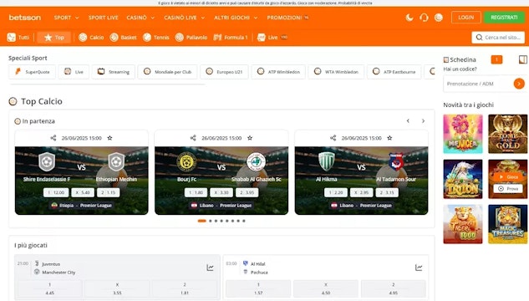Image resolution: width=529 pixels, height=301 pixels.
Task: Select the Tennis sport filter
Action: pos(156,38)
